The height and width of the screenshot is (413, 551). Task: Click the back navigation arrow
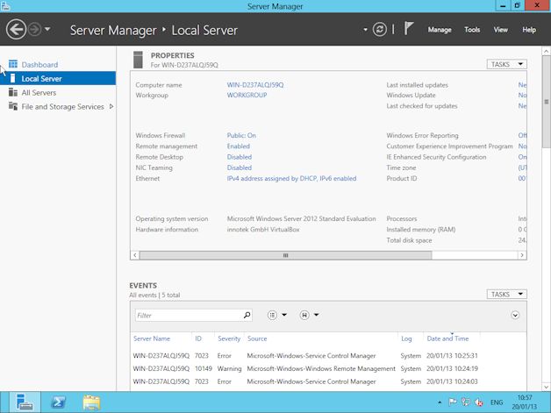[x=16, y=29]
